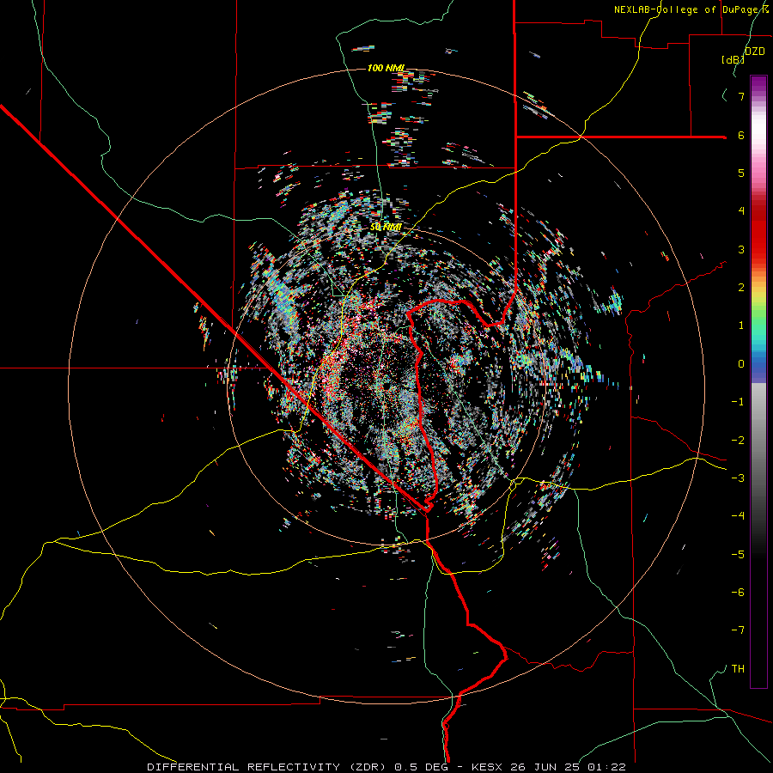Click the 4 value on the scale
Image resolution: width=773 pixels, height=773 pixels.
[x=741, y=211]
